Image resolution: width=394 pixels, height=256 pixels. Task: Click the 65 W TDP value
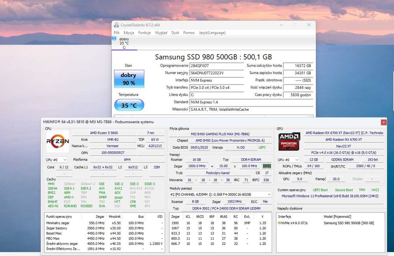(x=155, y=140)
